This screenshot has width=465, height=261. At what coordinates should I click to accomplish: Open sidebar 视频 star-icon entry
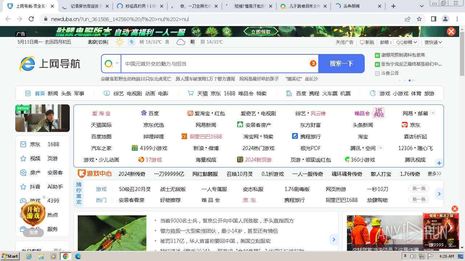click(x=30, y=158)
